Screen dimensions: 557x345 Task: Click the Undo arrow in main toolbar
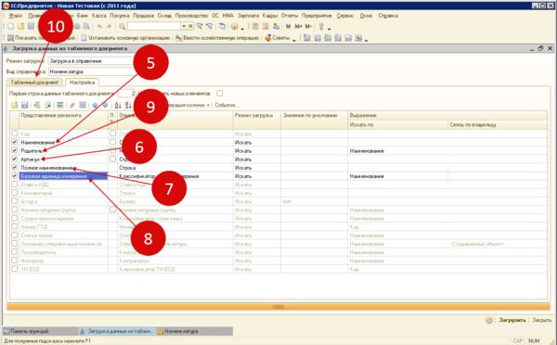coord(100,27)
